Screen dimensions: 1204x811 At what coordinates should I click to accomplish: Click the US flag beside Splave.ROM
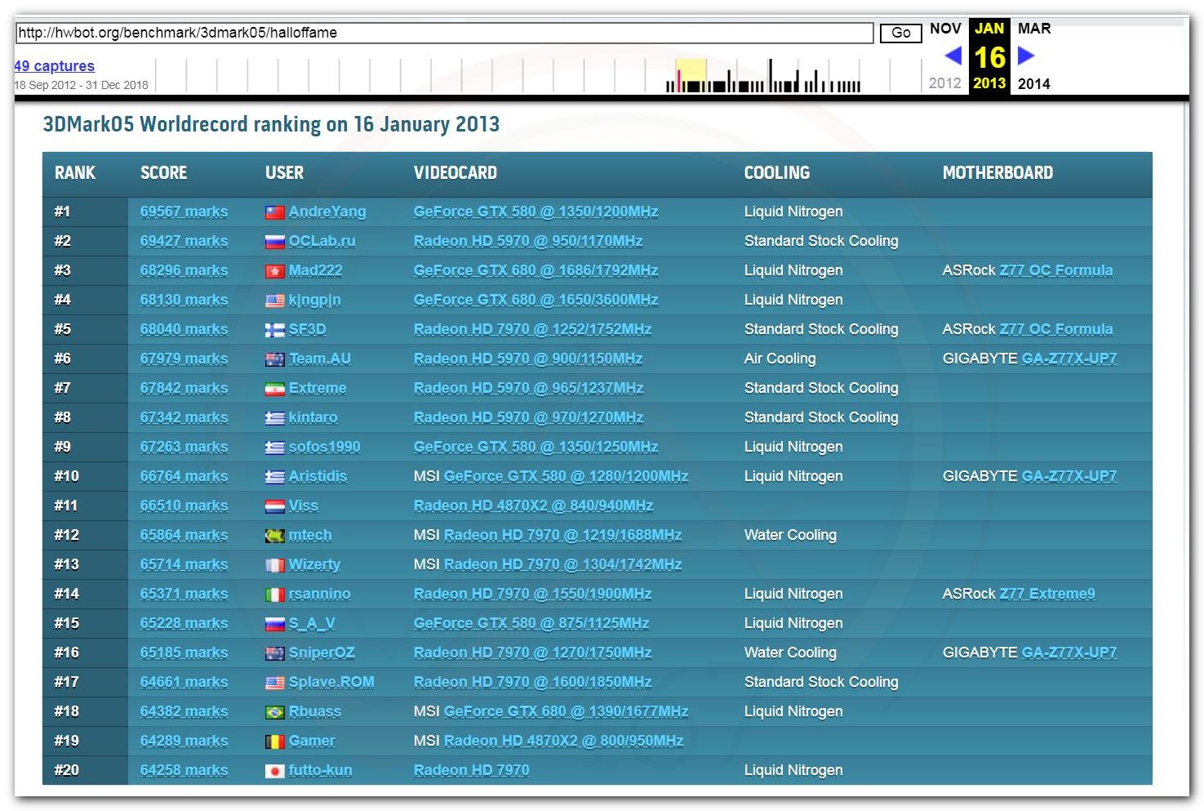click(x=275, y=683)
